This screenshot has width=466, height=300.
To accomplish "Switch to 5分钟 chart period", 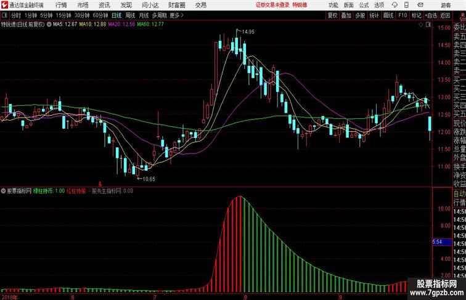I will [x=46, y=15].
